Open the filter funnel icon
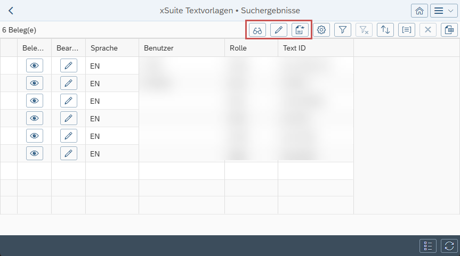460x256 pixels. [x=343, y=30]
